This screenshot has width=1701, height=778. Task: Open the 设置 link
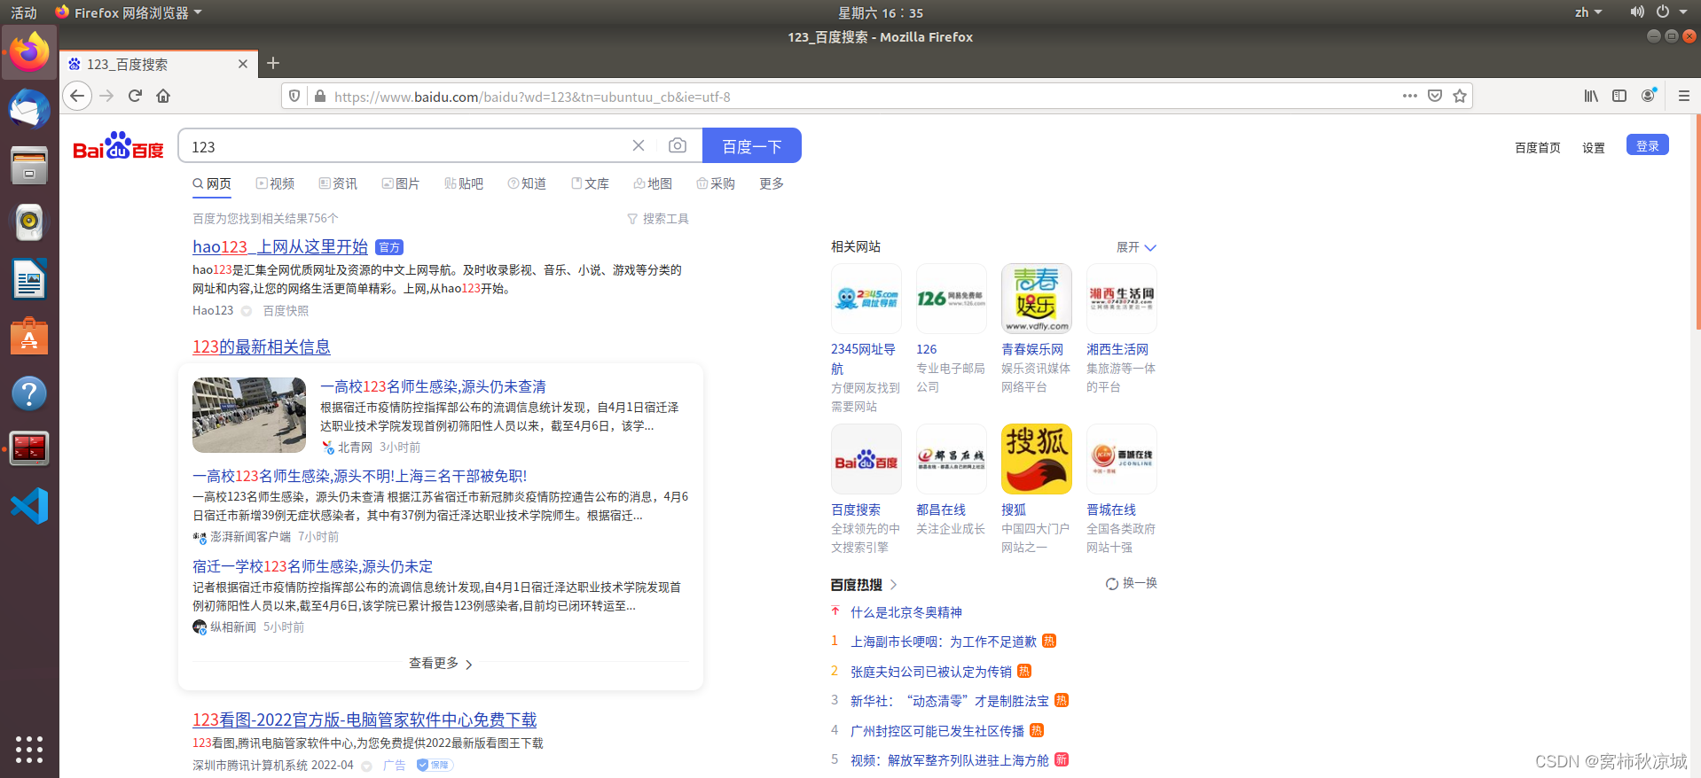[1594, 148]
